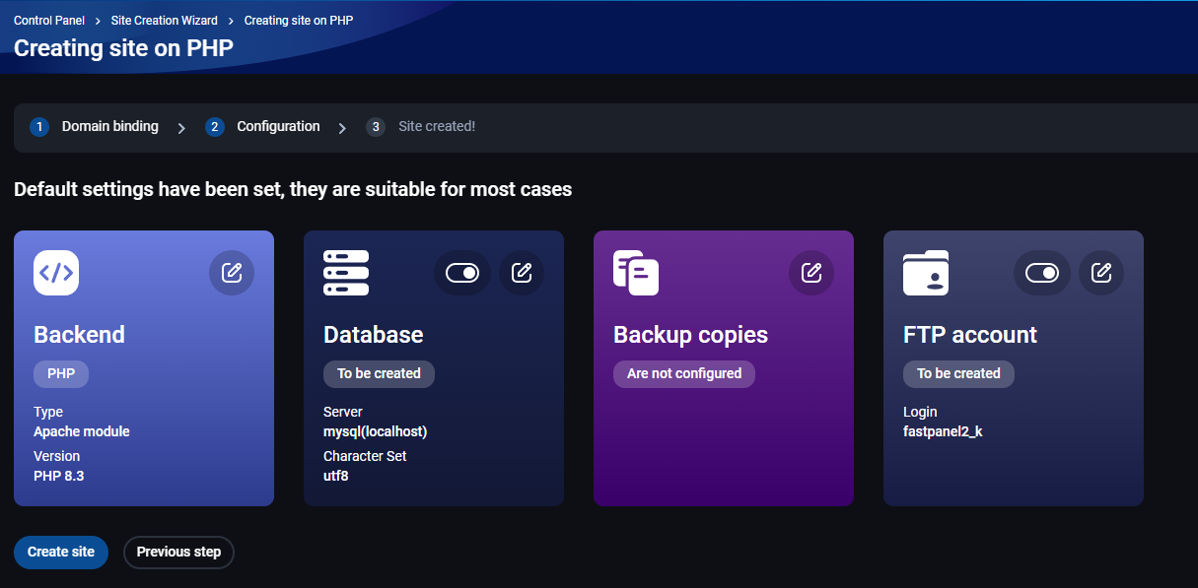Edit the Backend card settings

232,273
